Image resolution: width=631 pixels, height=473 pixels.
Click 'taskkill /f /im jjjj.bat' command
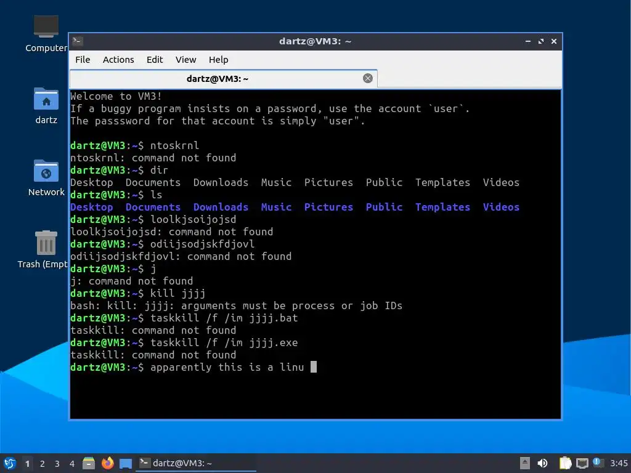click(x=224, y=318)
